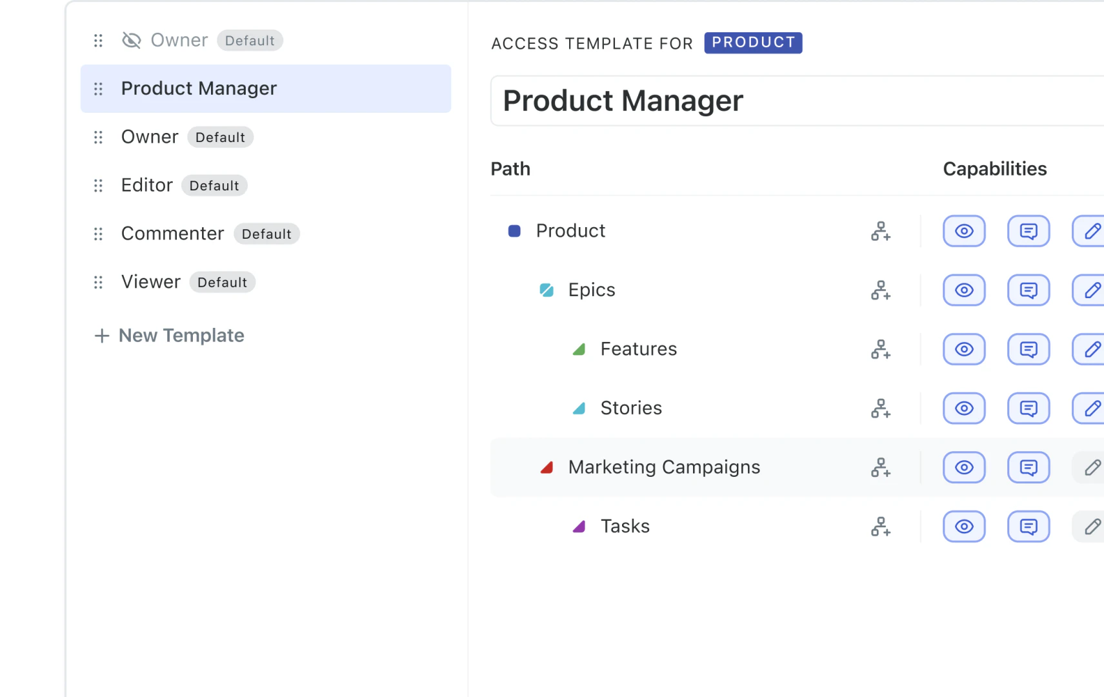Screen dimensions: 1104x697
Task: Click the drag handle next to Viewer
Action: (98, 282)
